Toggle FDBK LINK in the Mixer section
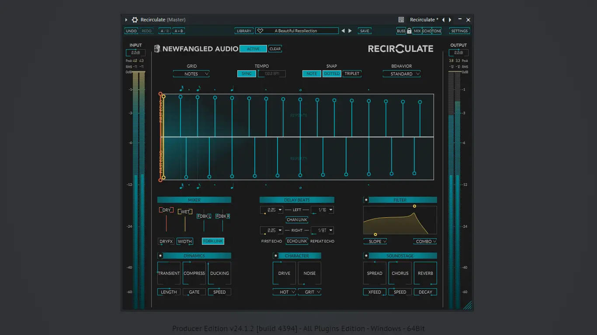 [x=213, y=241]
